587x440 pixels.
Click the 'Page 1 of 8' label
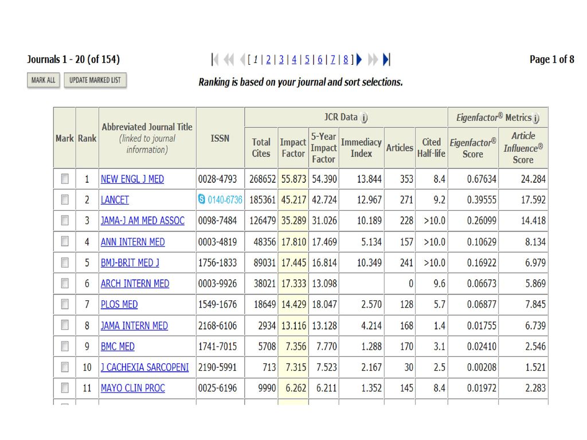[x=552, y=60]
